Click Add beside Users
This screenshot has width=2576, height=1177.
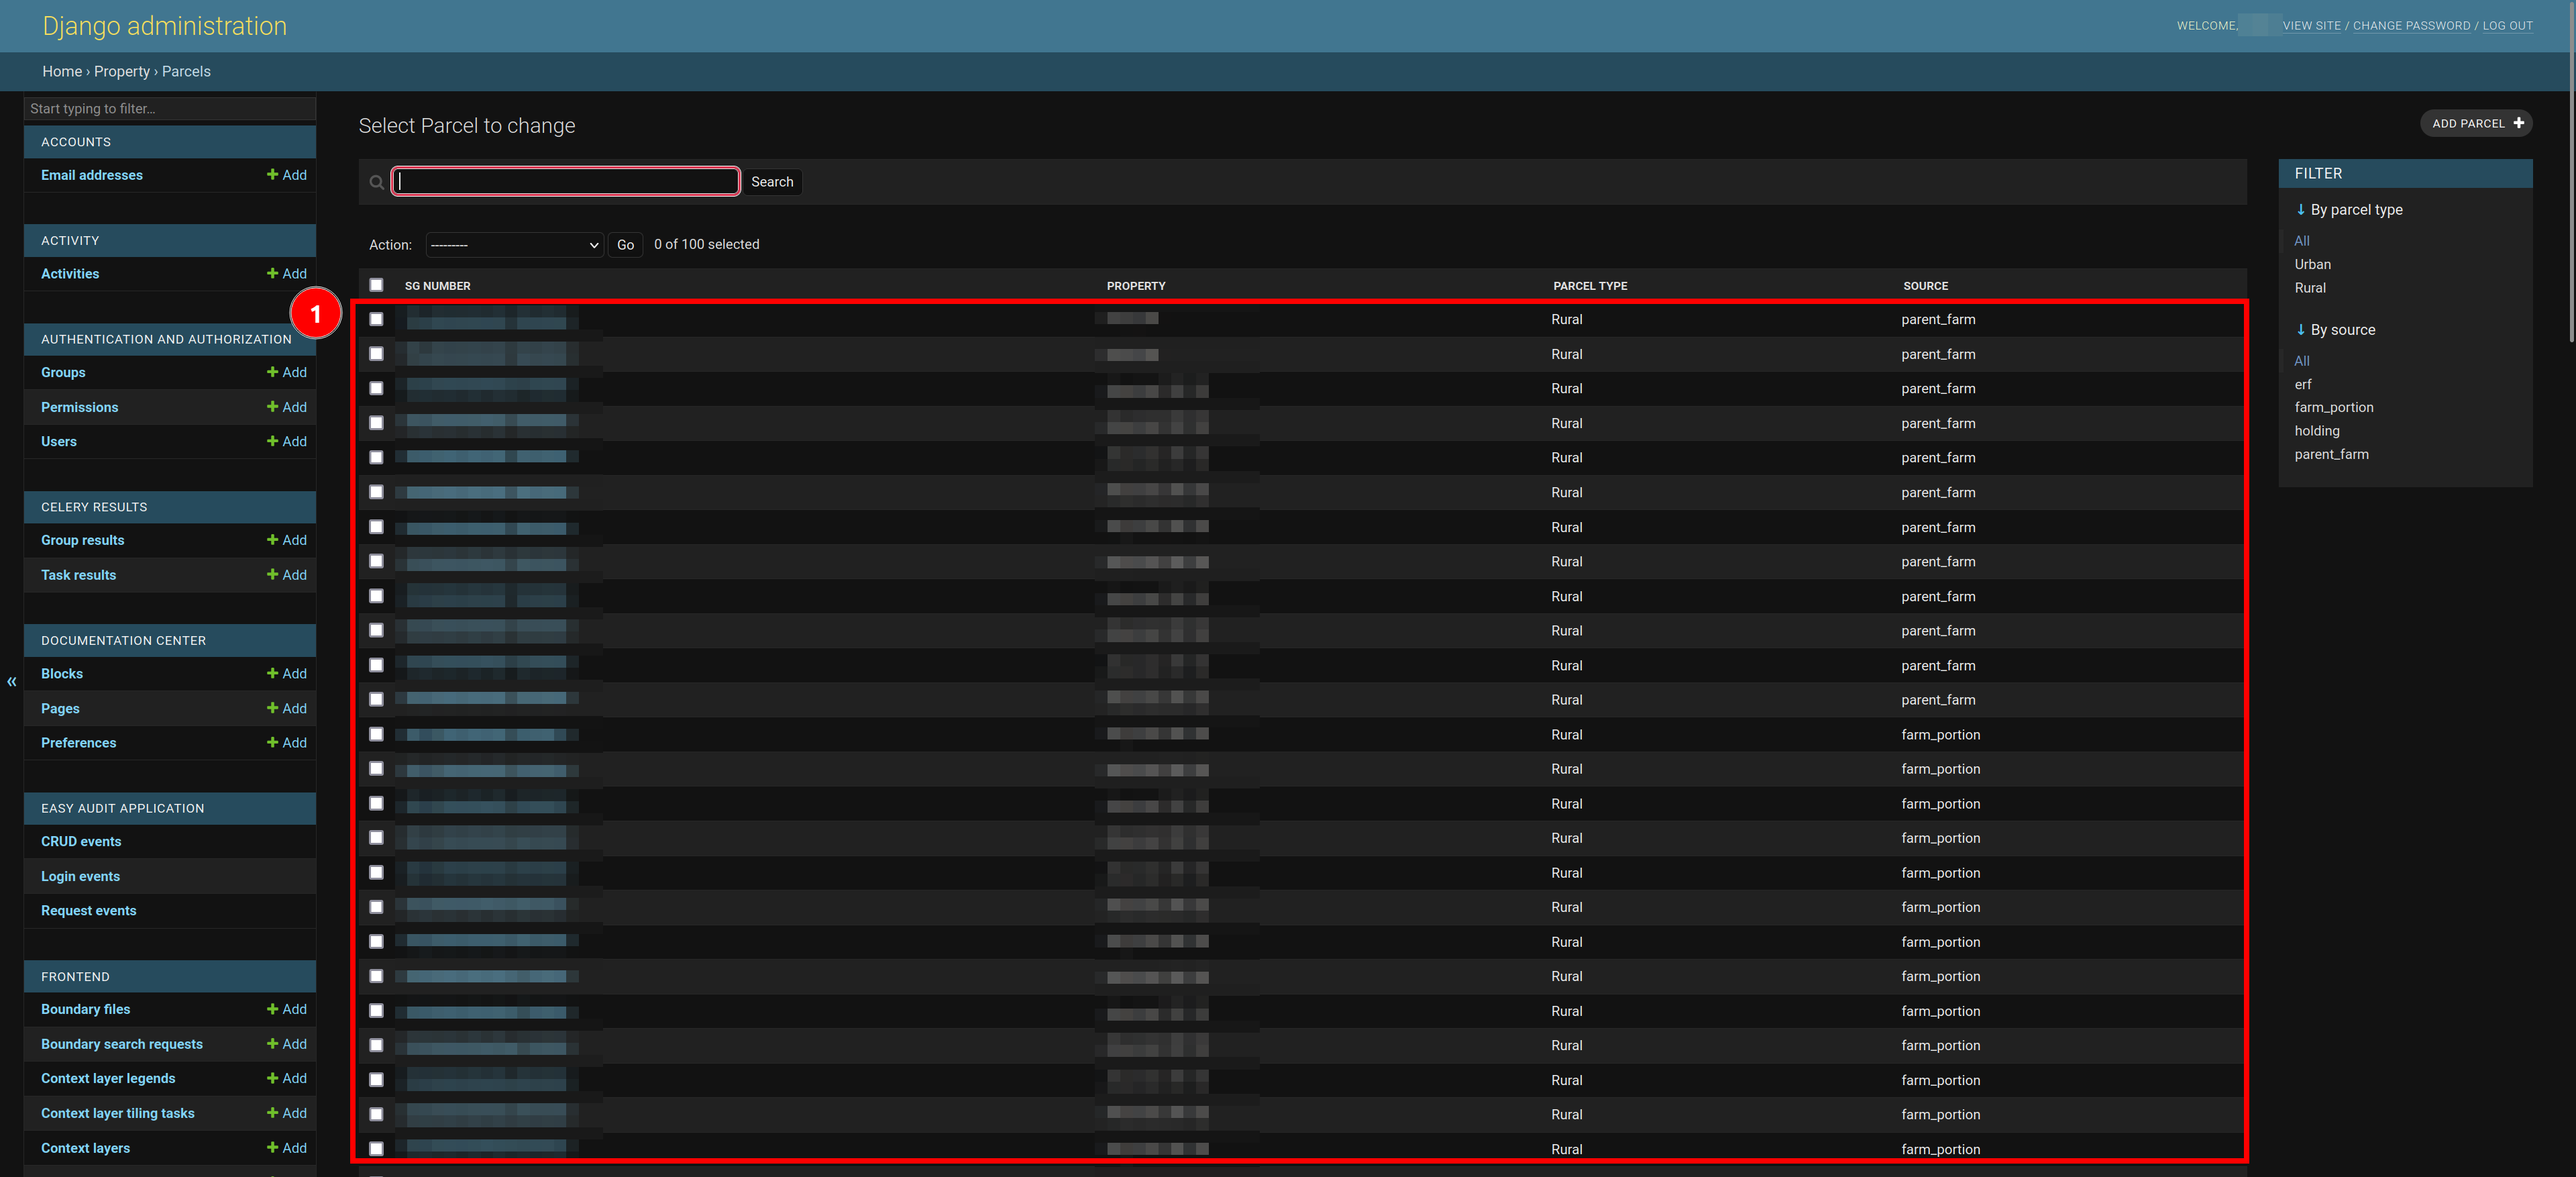(286, 441)
